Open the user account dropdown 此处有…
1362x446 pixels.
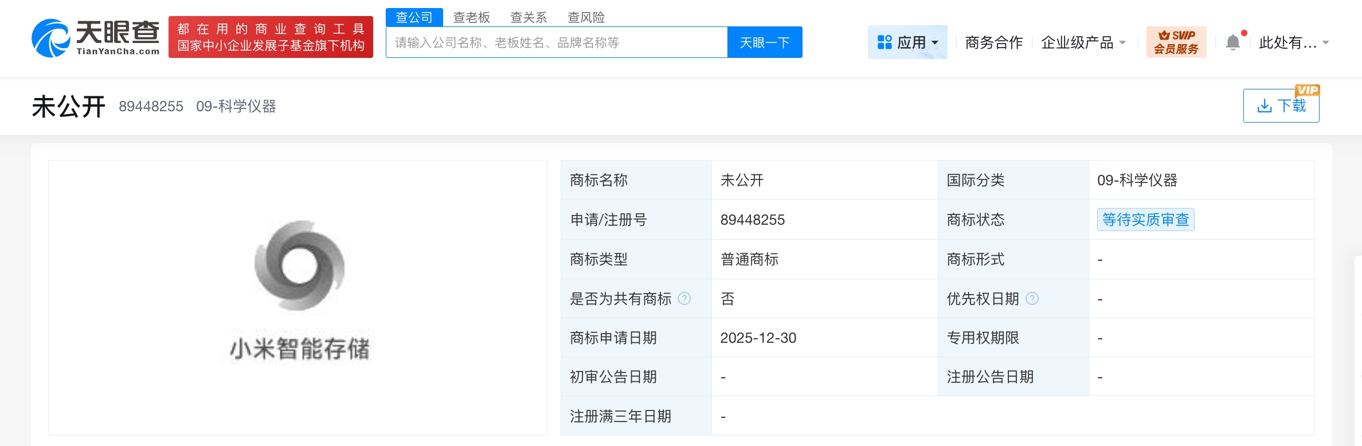click(x=1294, y=42)
